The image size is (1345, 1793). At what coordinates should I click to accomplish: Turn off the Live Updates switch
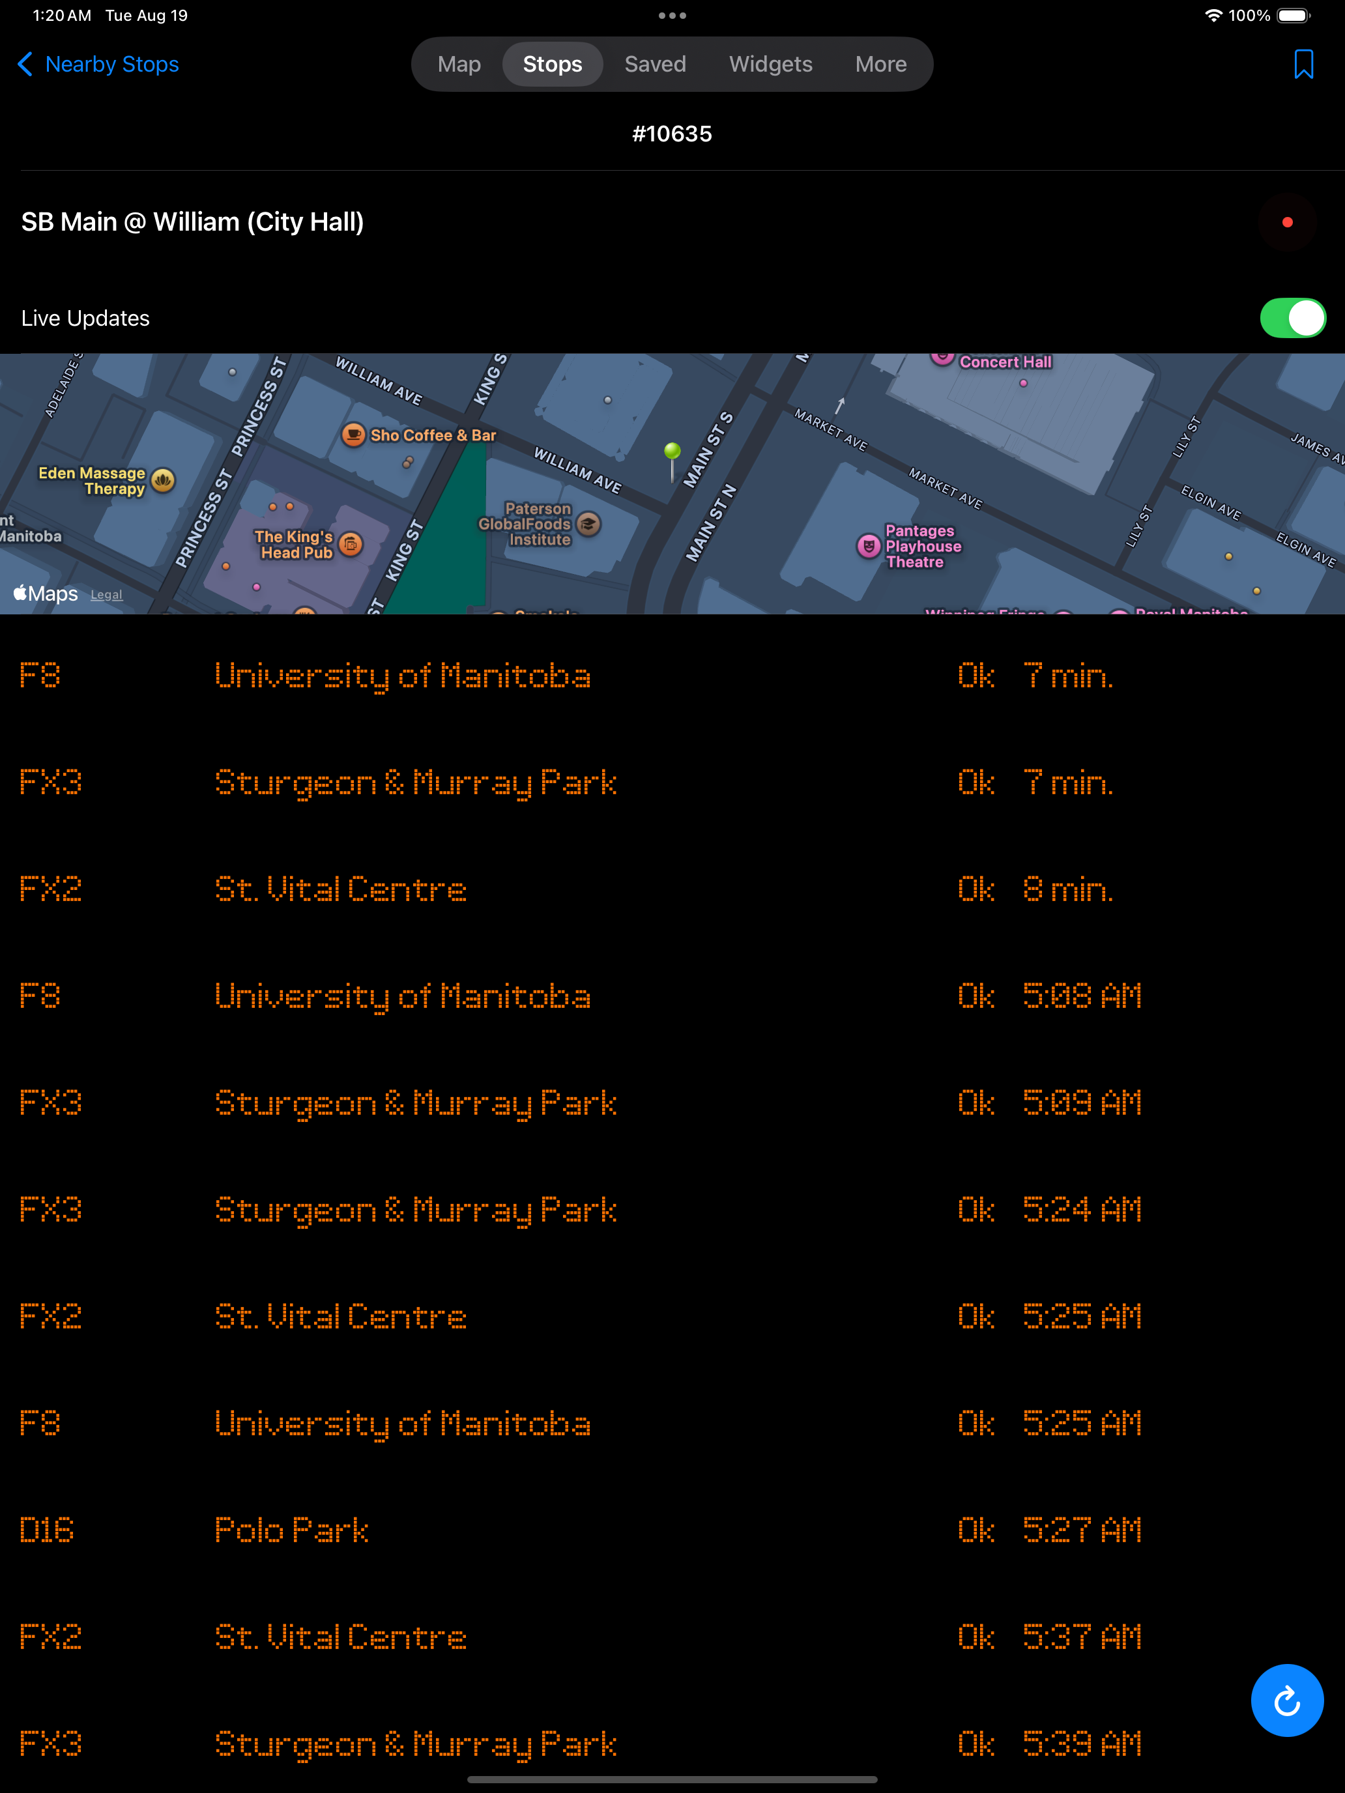1292,318
